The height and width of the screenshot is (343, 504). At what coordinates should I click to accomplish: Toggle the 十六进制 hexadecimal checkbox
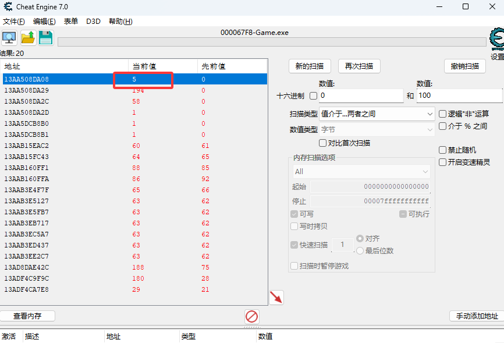pyautogui.click(x=313, y=96)
